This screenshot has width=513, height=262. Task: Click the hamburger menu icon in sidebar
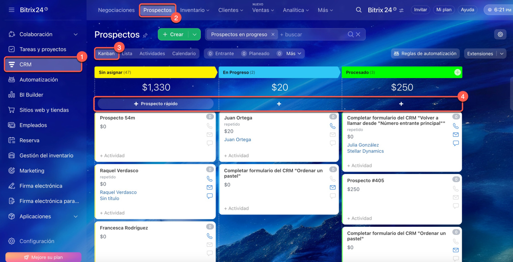[x=11, y=10]
